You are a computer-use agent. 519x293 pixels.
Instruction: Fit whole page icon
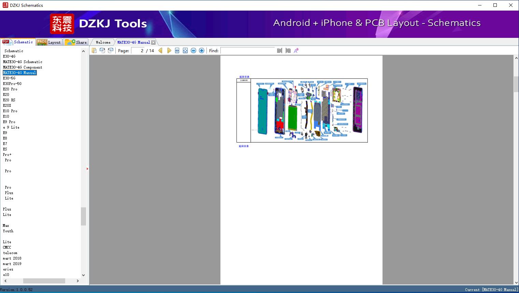(185, 50)
